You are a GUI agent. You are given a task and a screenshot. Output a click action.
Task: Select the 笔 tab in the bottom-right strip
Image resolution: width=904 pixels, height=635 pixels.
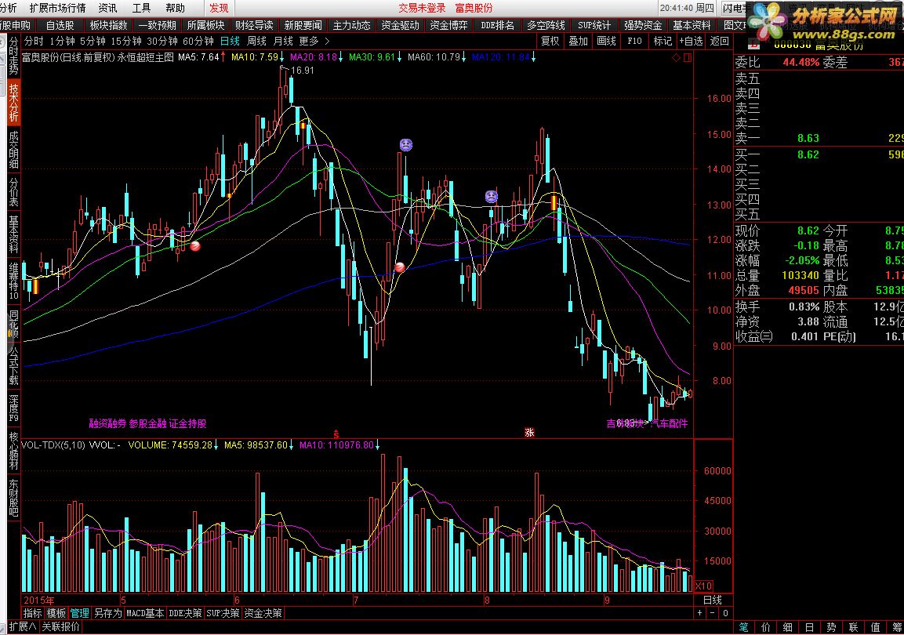click(x=744, y=627)
